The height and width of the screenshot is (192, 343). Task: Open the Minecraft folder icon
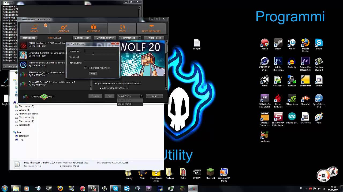click(210, 174)
